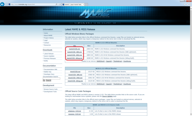The width and height of the screenshot is (192, 116).
Task: Open EmuMovies mirror link under MESS binaries
Action: click(x=127, y=84)
